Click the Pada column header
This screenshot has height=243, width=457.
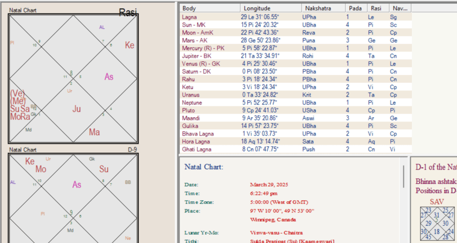click(355, 8)
